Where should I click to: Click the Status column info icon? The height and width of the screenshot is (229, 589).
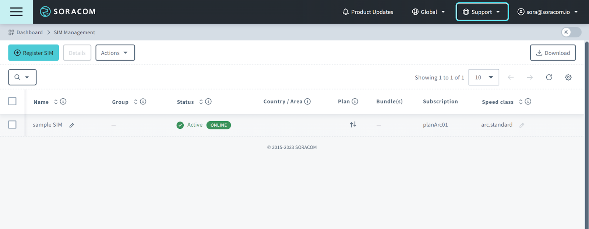(x=208, y=102)
